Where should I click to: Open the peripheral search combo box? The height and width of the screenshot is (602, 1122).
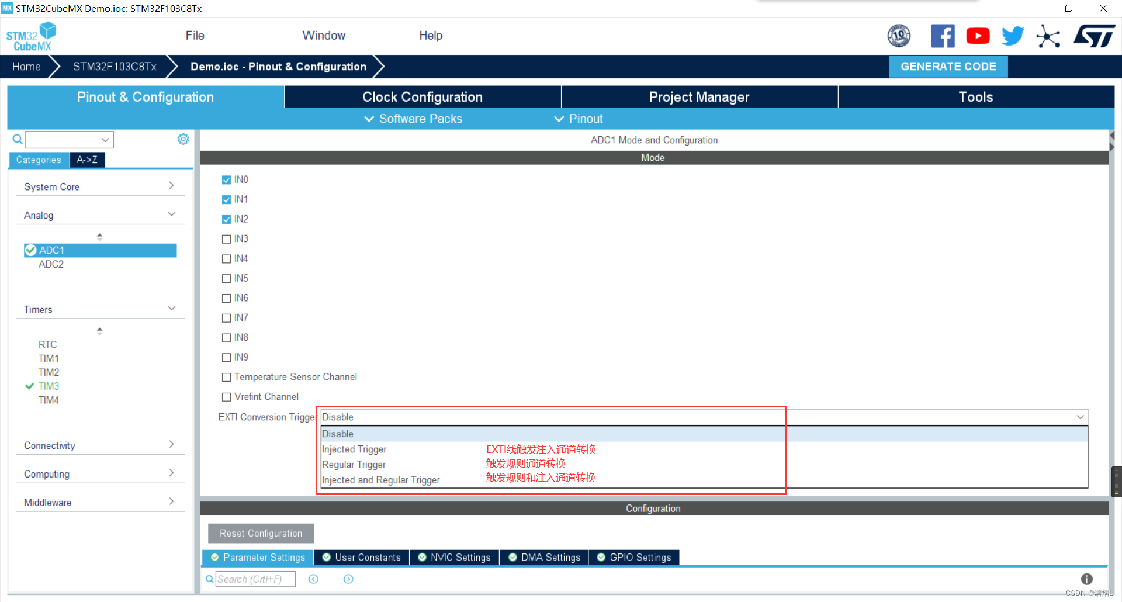click(x=70, y=140)
